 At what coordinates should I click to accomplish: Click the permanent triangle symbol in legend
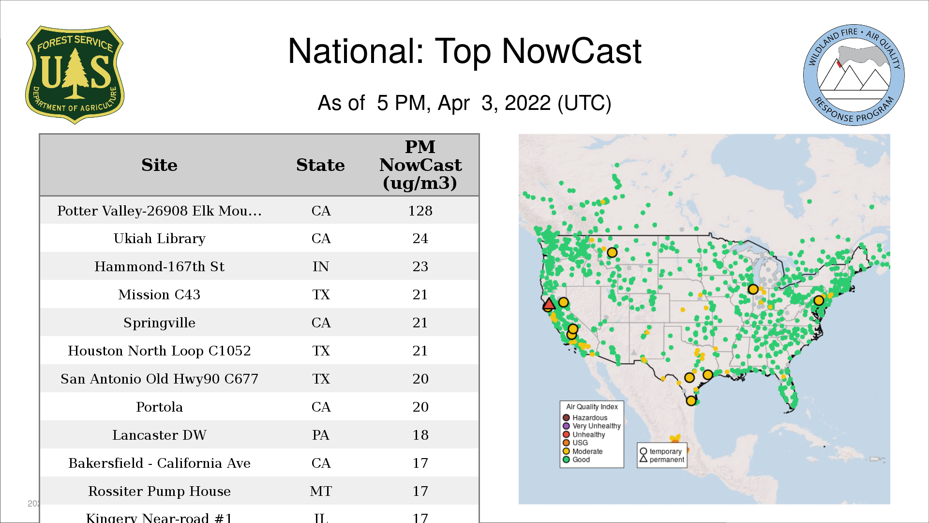pyautogui.click(x=644, y=459)
